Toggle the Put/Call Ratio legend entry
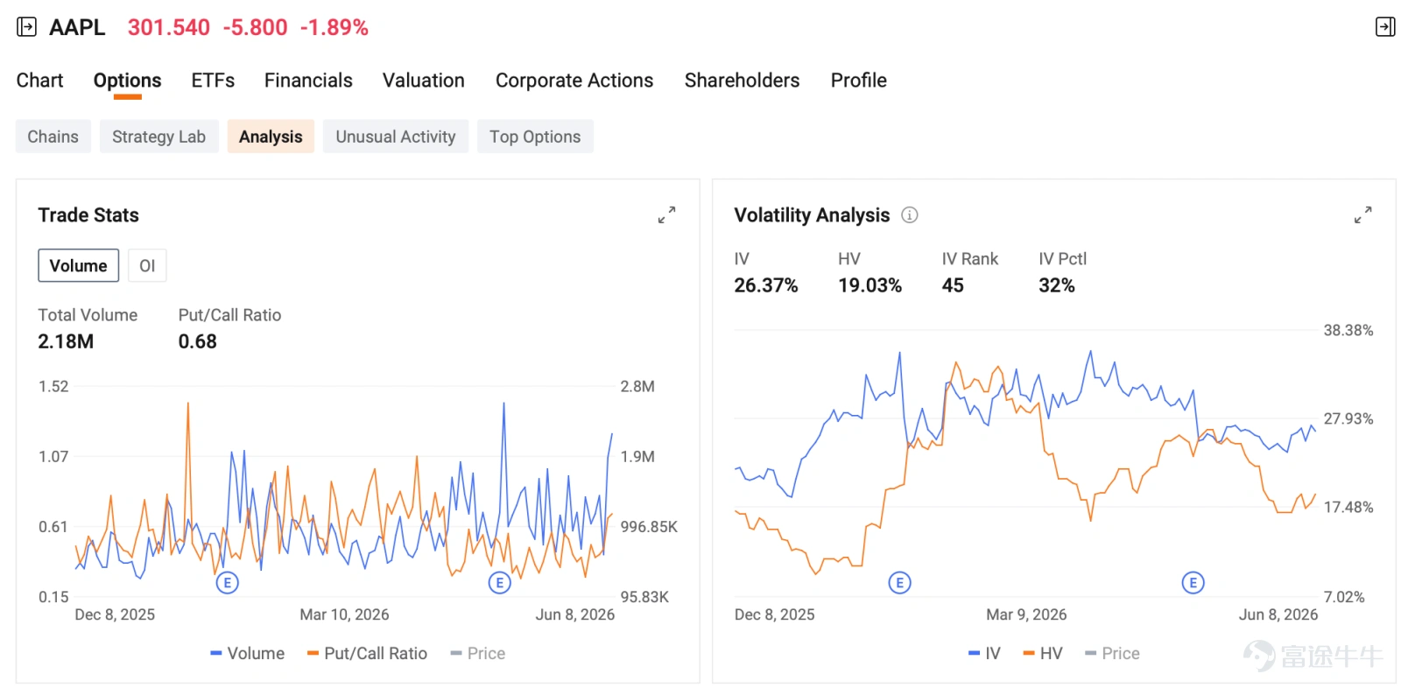The image size is (1401, 688). click(367, 653)
